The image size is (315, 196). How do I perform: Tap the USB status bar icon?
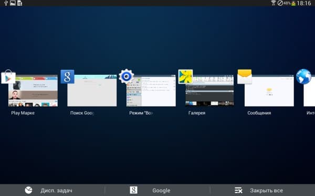tap(6, 3)
